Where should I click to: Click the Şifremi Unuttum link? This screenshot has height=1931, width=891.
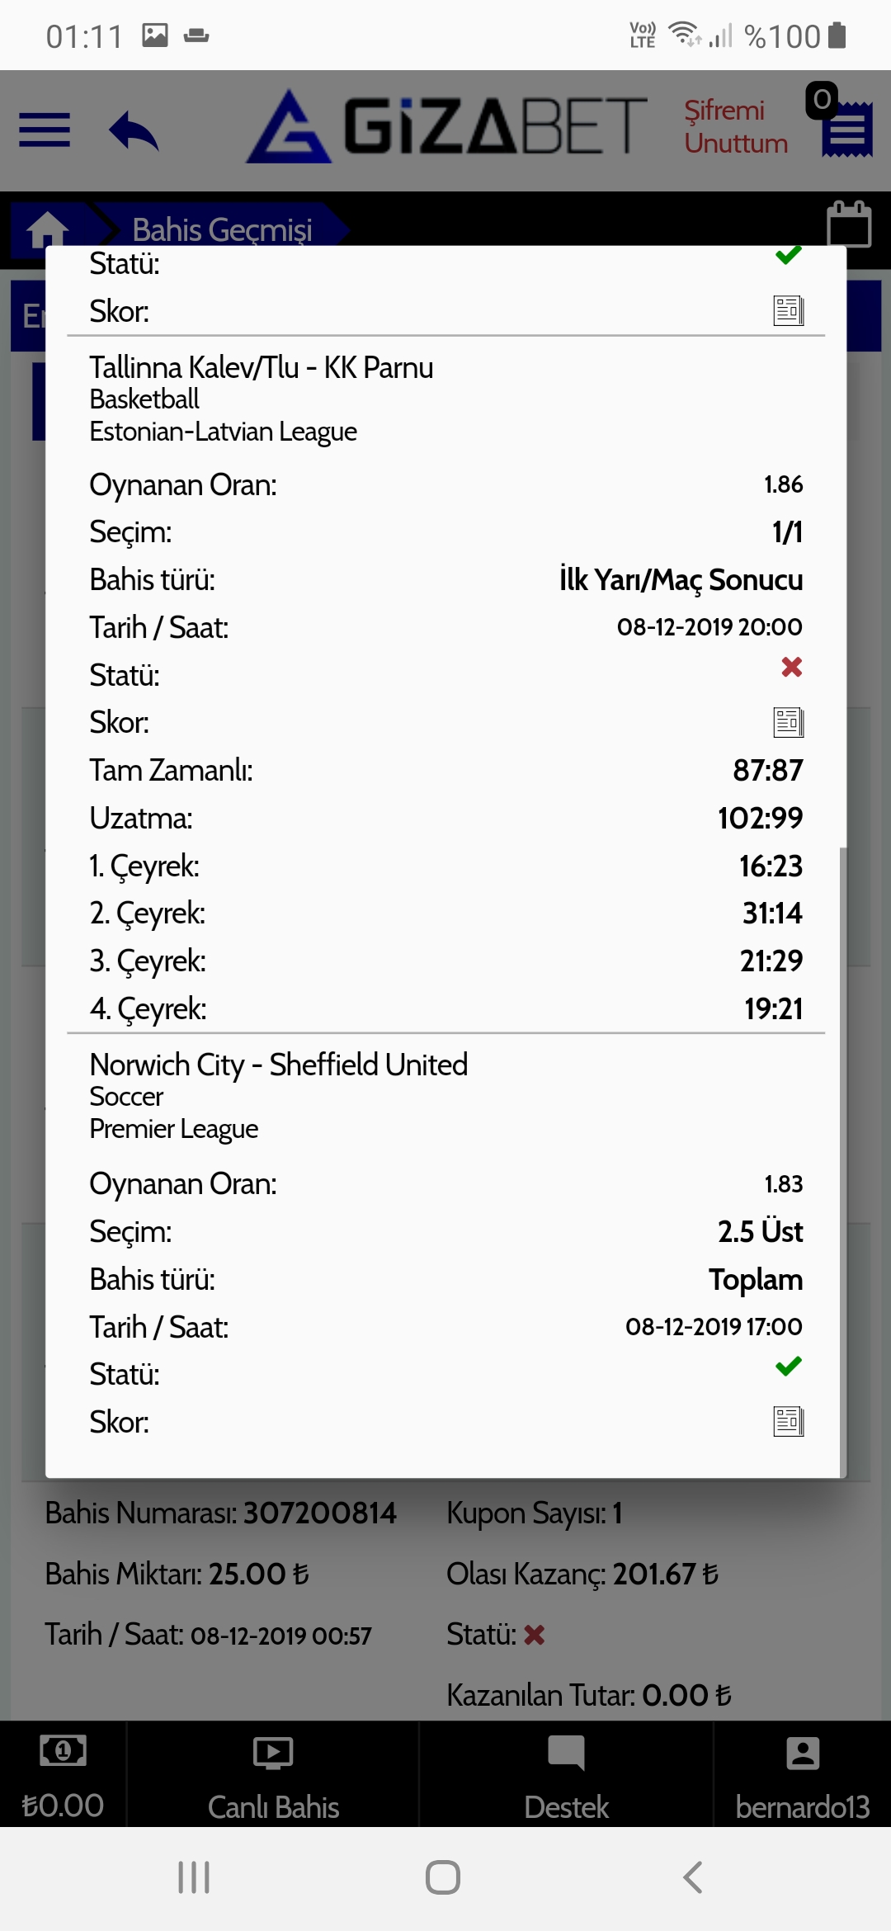[736, 126]
